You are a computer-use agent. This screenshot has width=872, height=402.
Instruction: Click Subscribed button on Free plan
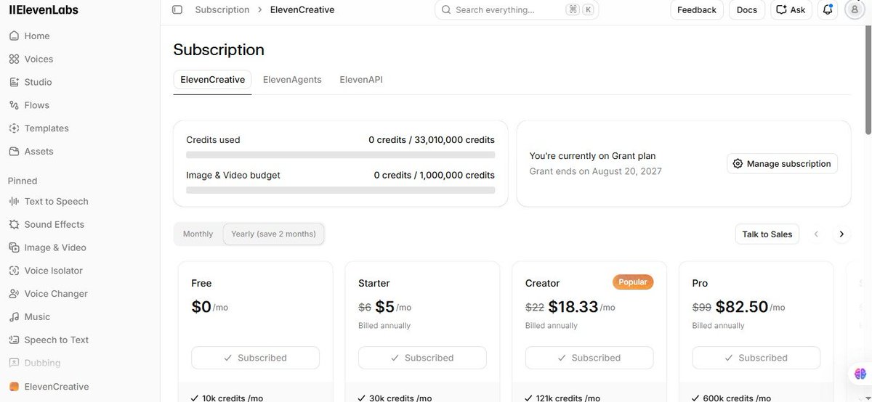[x=255, y=358]
